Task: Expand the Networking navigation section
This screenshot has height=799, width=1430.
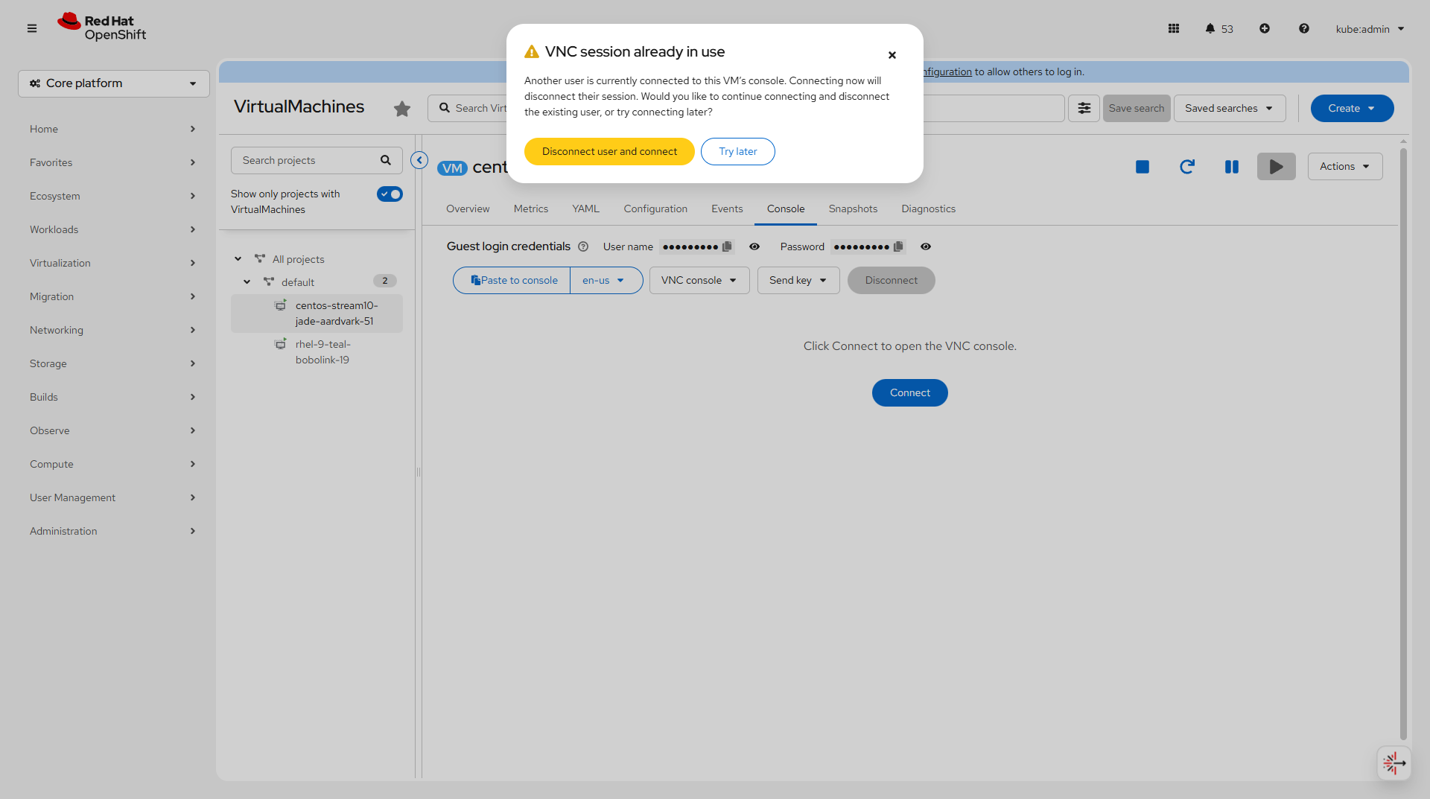Action: tap(113, 330)
